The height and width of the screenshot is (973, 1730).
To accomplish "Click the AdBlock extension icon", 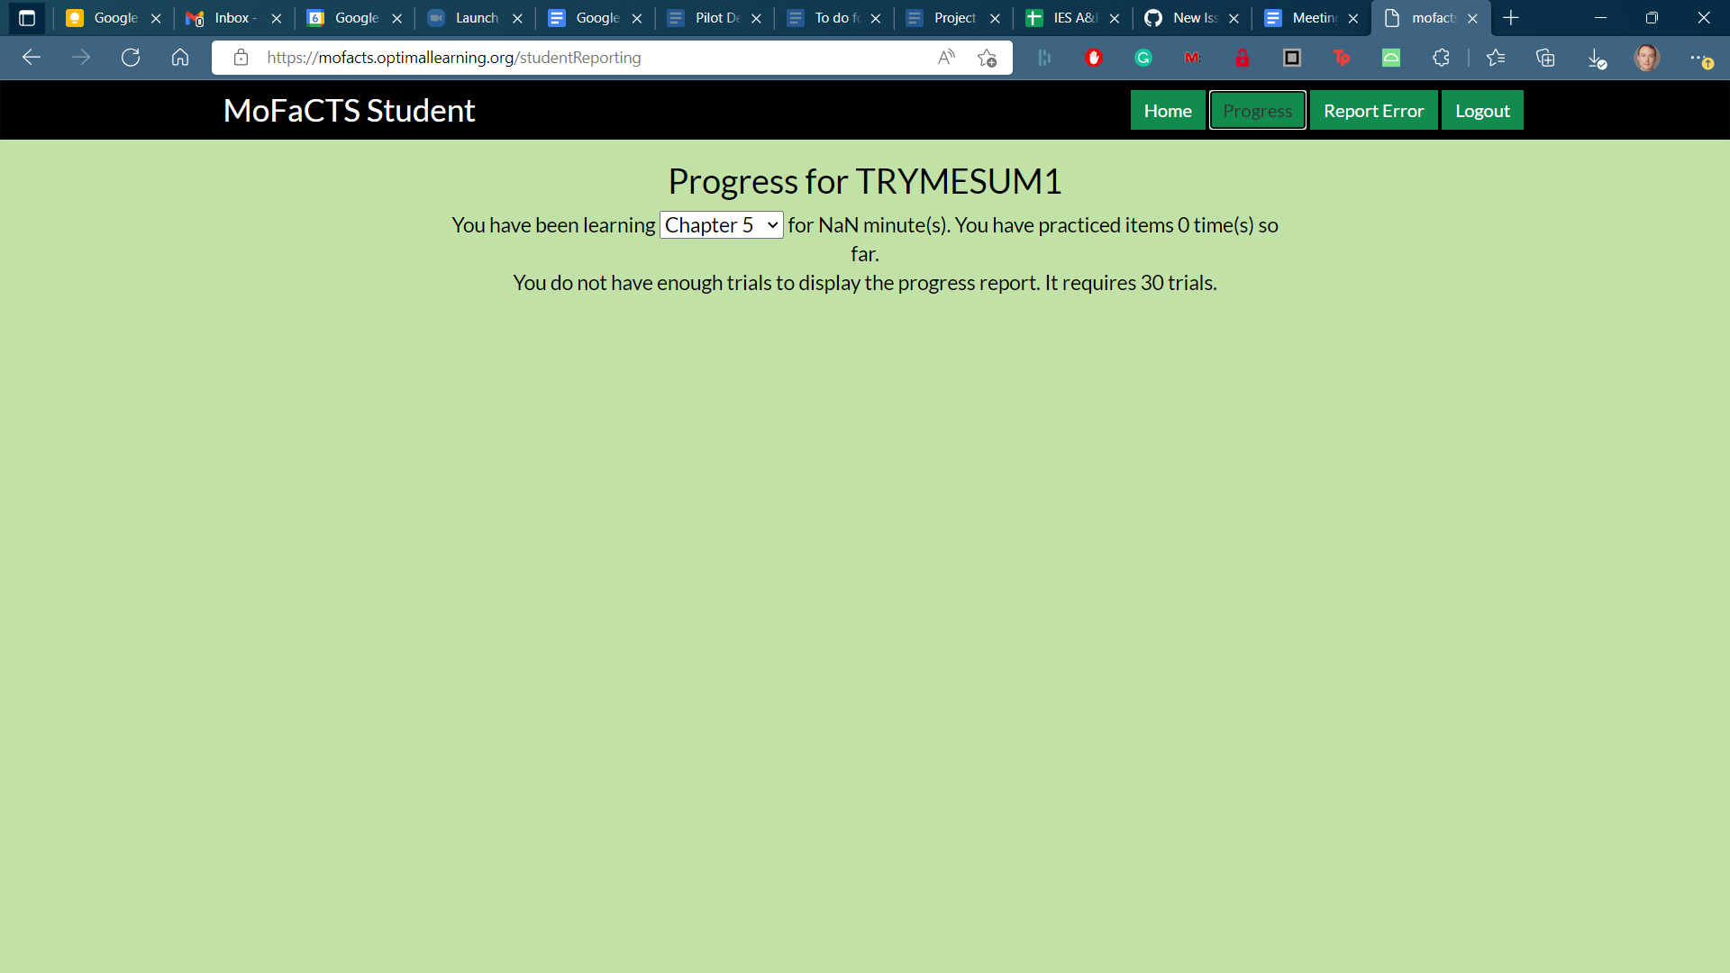I will (1094, 58).
